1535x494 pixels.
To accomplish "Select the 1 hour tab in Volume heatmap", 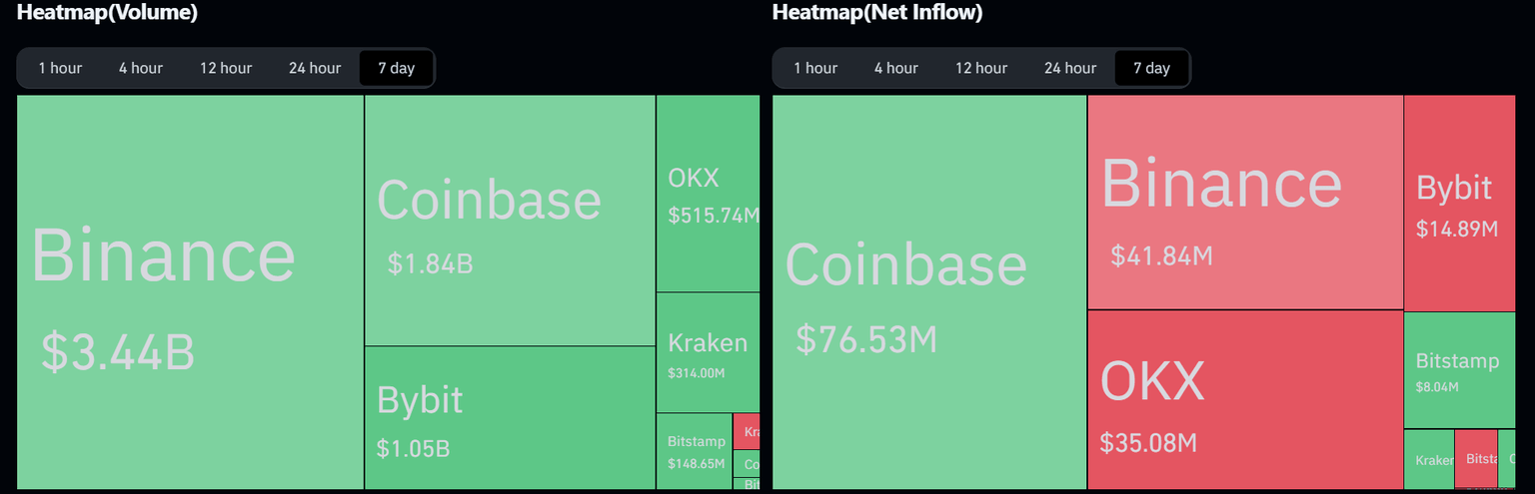I will 60,68.
